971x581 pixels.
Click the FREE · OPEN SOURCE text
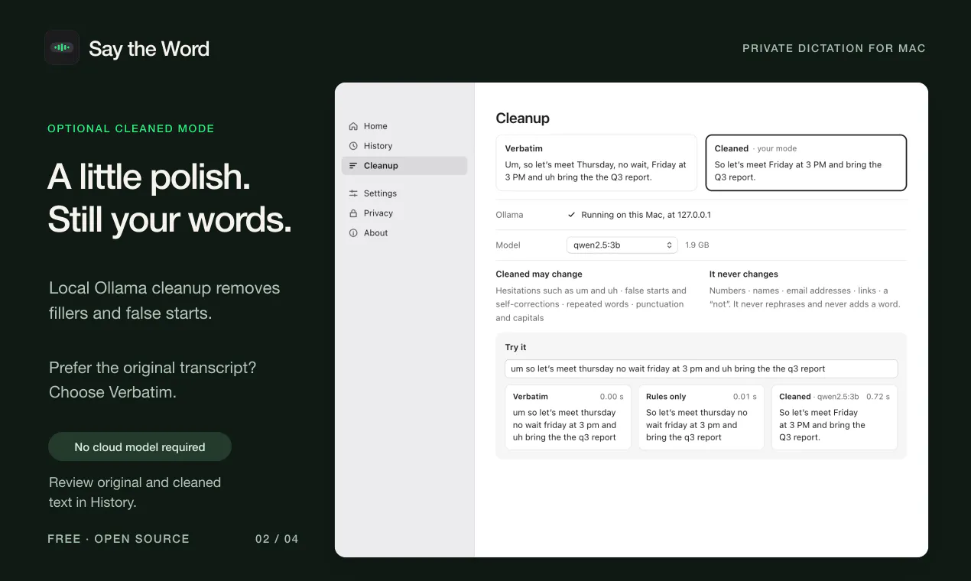(x=119, y=539)
